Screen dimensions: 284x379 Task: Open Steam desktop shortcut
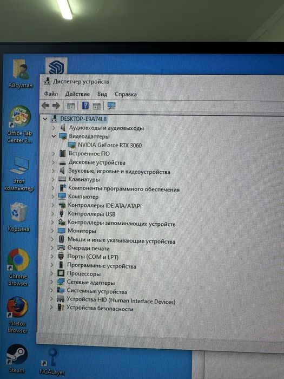click(x=17, y=358)
